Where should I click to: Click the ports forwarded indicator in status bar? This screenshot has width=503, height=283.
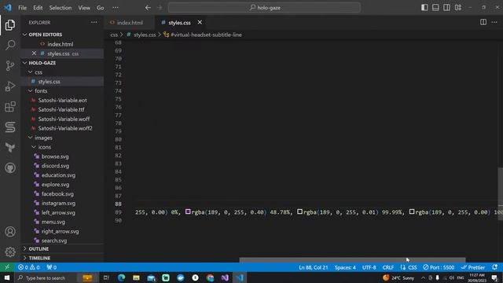tap(52, 267)
